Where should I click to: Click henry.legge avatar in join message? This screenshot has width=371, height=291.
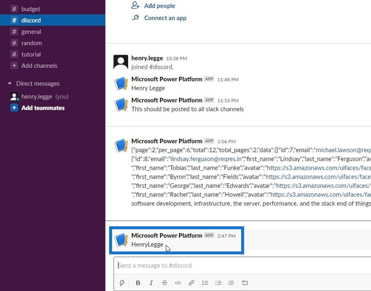tap(121, 62)
